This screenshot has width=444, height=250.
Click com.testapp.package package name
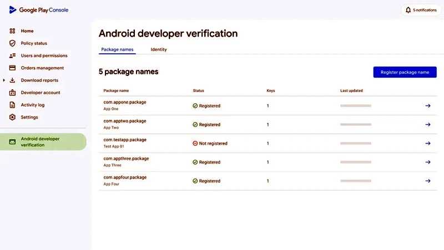[125, 140]
